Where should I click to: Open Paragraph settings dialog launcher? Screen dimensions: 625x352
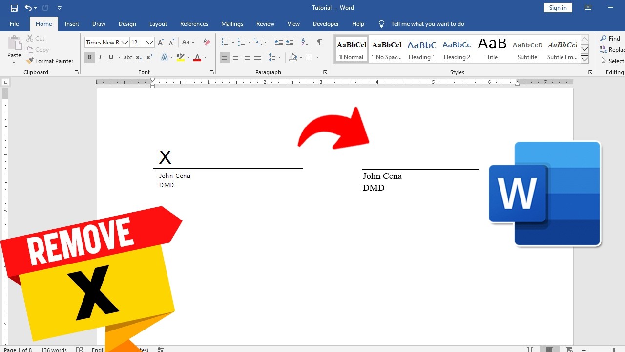[x=325, y=72]
